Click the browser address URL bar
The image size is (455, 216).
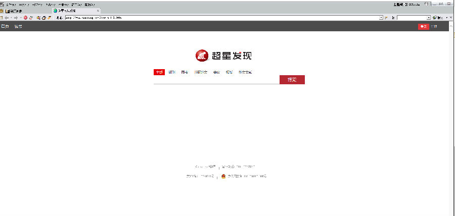pos(222,18)
